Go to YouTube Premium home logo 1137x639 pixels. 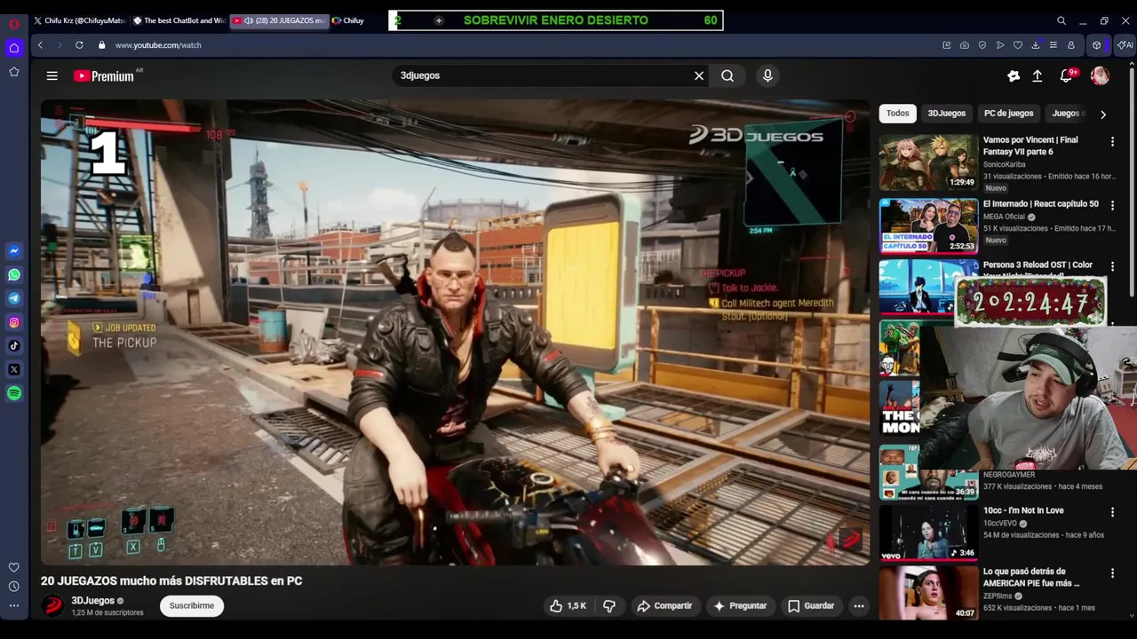point(104,76)
